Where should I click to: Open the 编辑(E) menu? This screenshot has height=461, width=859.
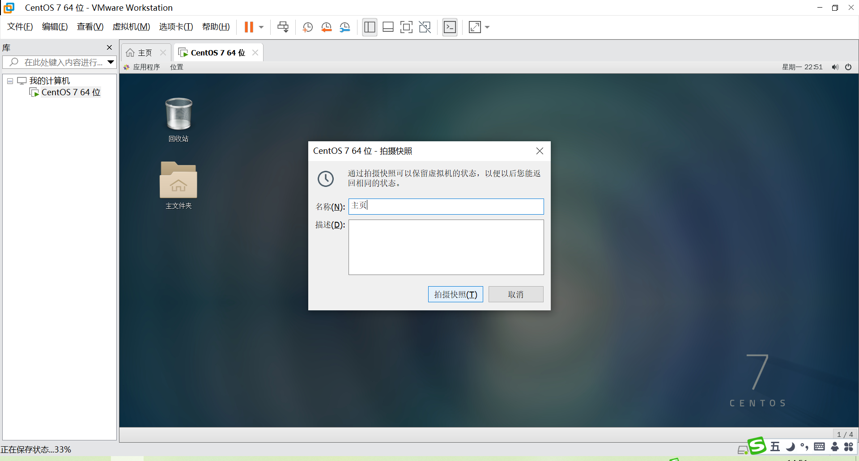coord(55,27)
